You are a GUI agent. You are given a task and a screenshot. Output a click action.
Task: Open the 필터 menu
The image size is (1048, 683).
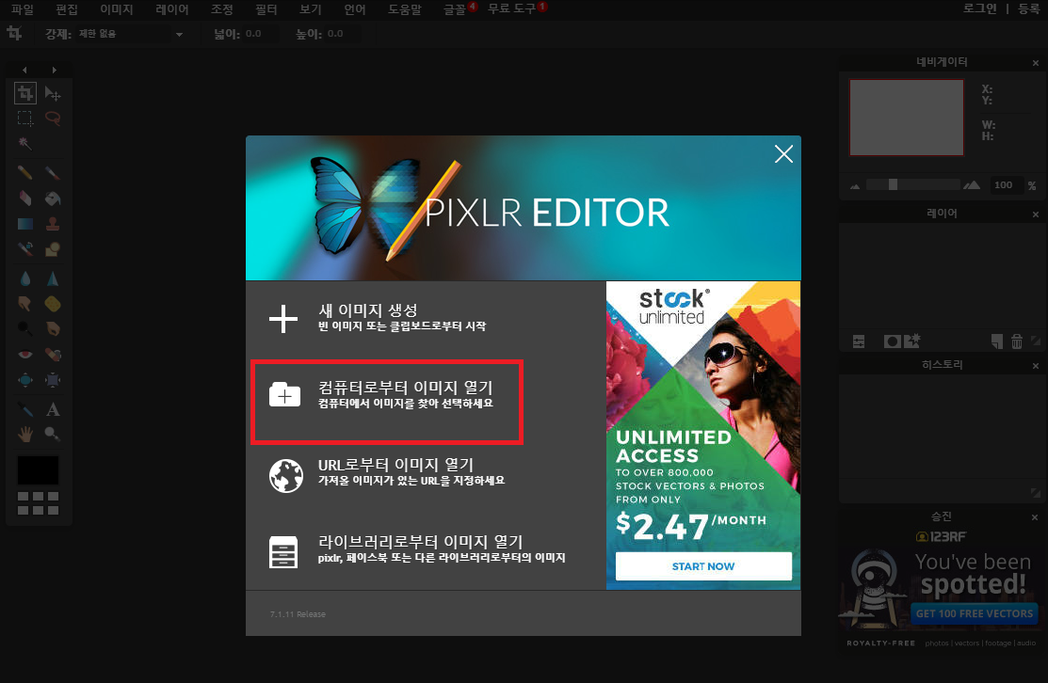(x=266, y=9)
